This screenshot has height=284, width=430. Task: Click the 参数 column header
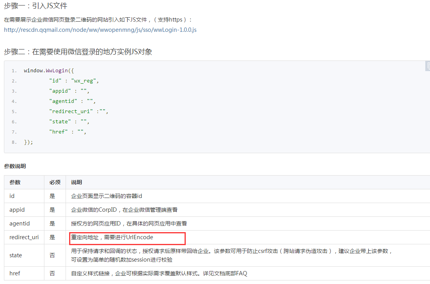[15, 183]
